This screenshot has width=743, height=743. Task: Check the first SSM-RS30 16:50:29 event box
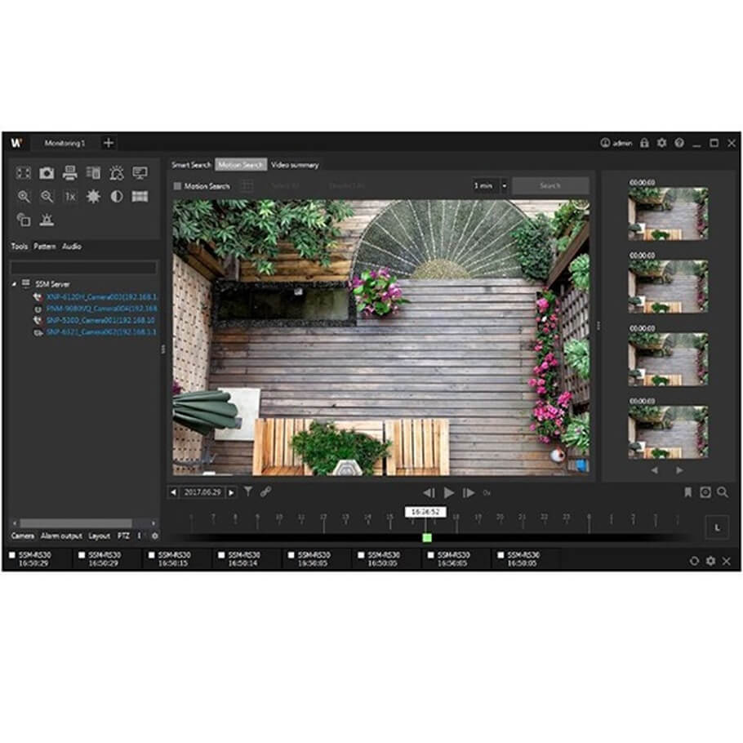tap(12, 555)
